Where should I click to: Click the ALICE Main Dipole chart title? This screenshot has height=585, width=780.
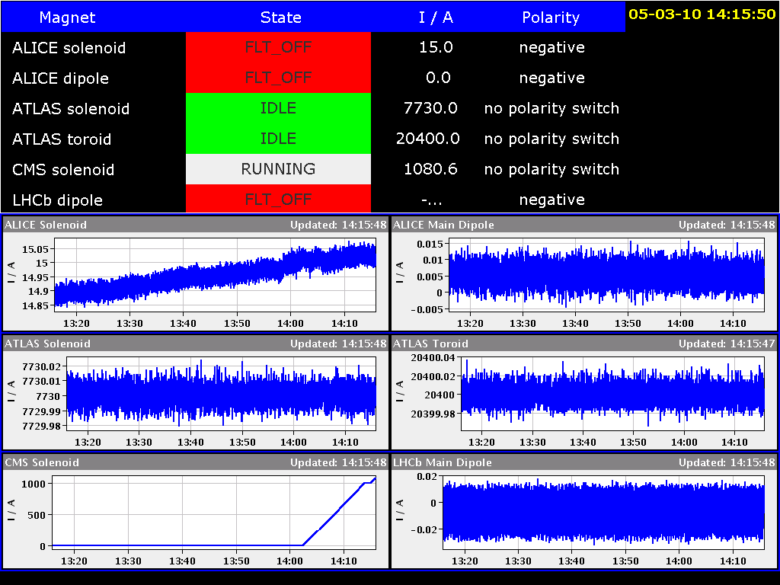(x=443, y=225)
